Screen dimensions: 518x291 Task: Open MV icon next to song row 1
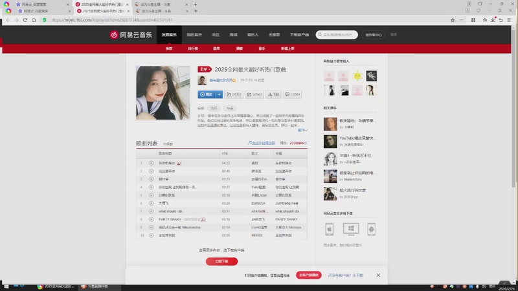179,163
